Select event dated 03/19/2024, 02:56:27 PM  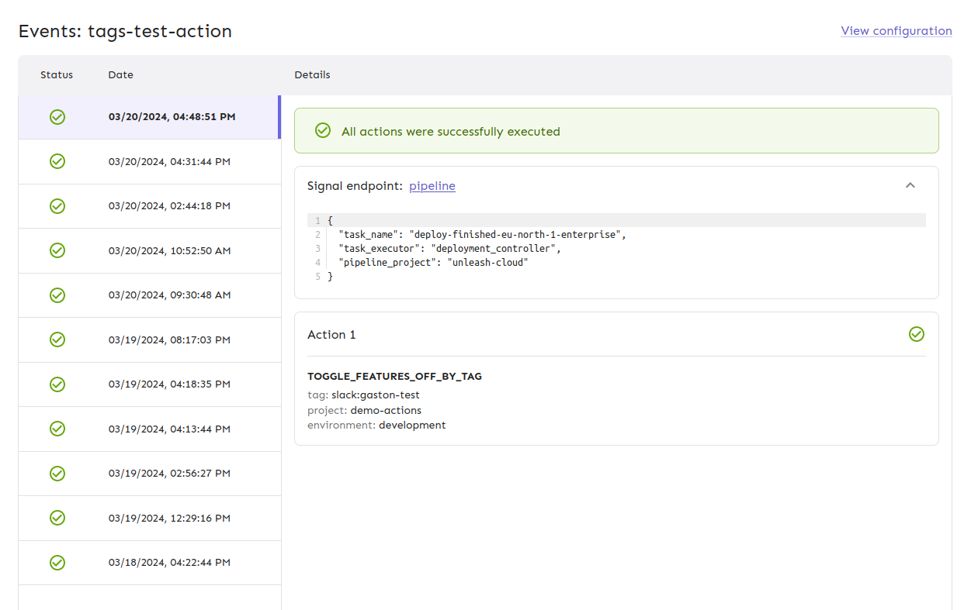[169, 474]
